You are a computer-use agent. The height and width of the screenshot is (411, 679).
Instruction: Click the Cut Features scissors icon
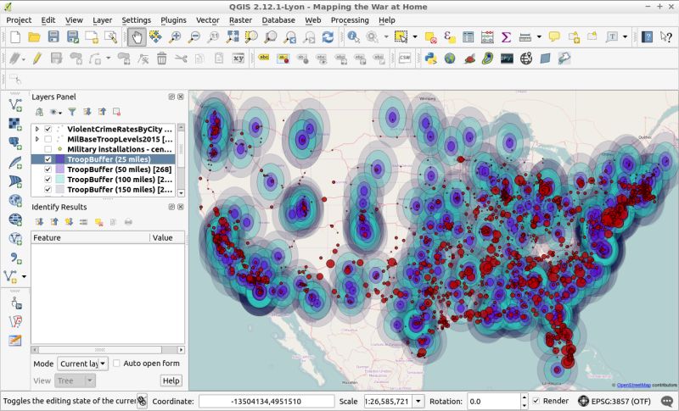[181, 58]
